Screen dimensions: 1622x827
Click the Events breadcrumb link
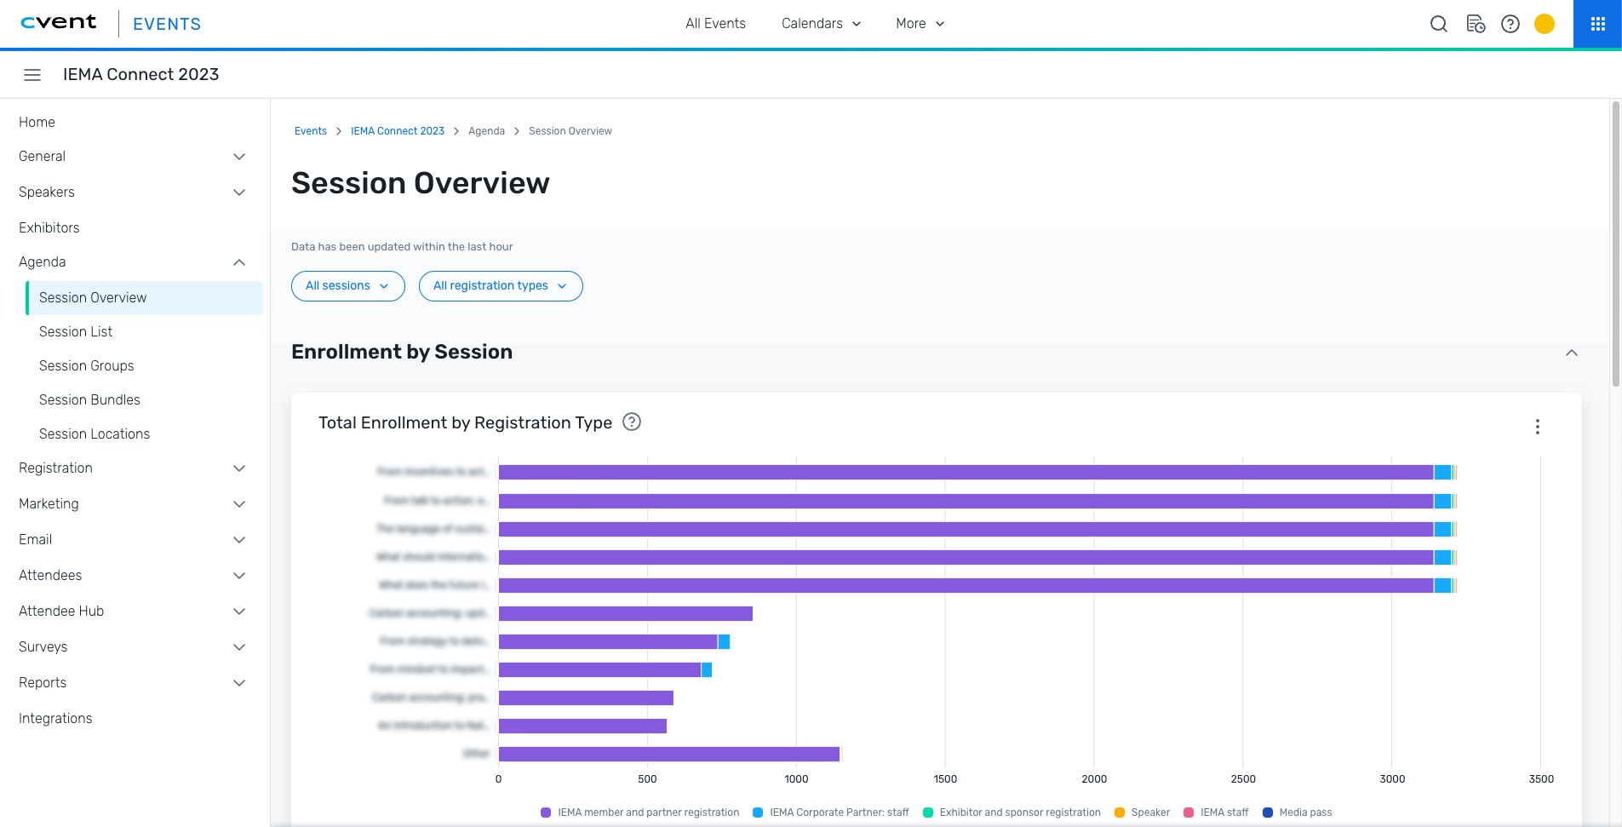[x=311, y=131]
